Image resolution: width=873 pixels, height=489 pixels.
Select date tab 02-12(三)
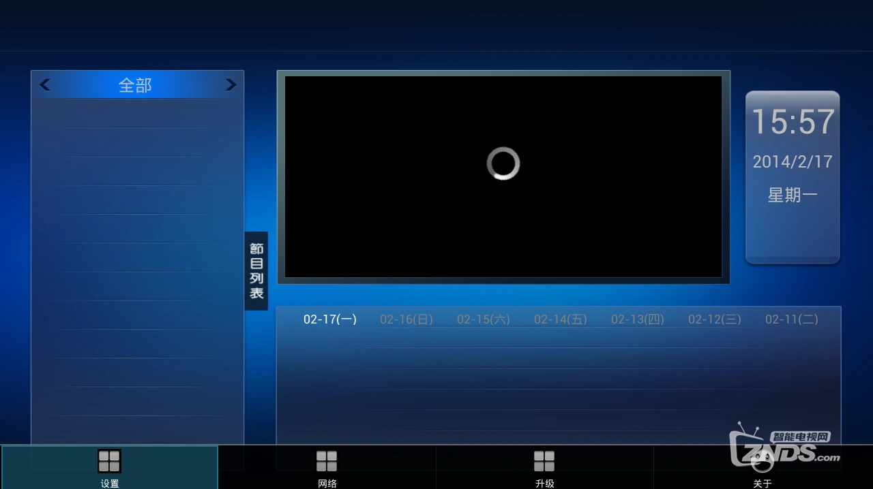pos(715,319)
